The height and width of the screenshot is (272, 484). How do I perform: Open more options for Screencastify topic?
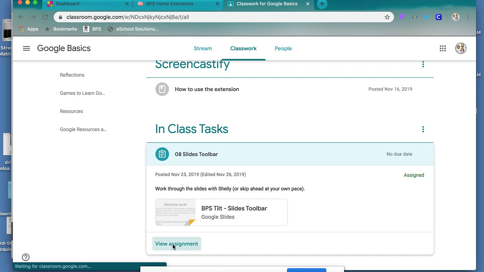(423, 64)
